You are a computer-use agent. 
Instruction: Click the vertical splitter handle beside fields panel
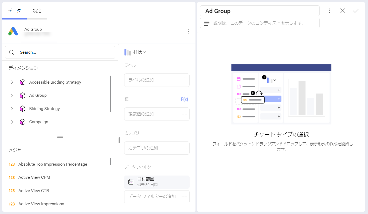119,140
